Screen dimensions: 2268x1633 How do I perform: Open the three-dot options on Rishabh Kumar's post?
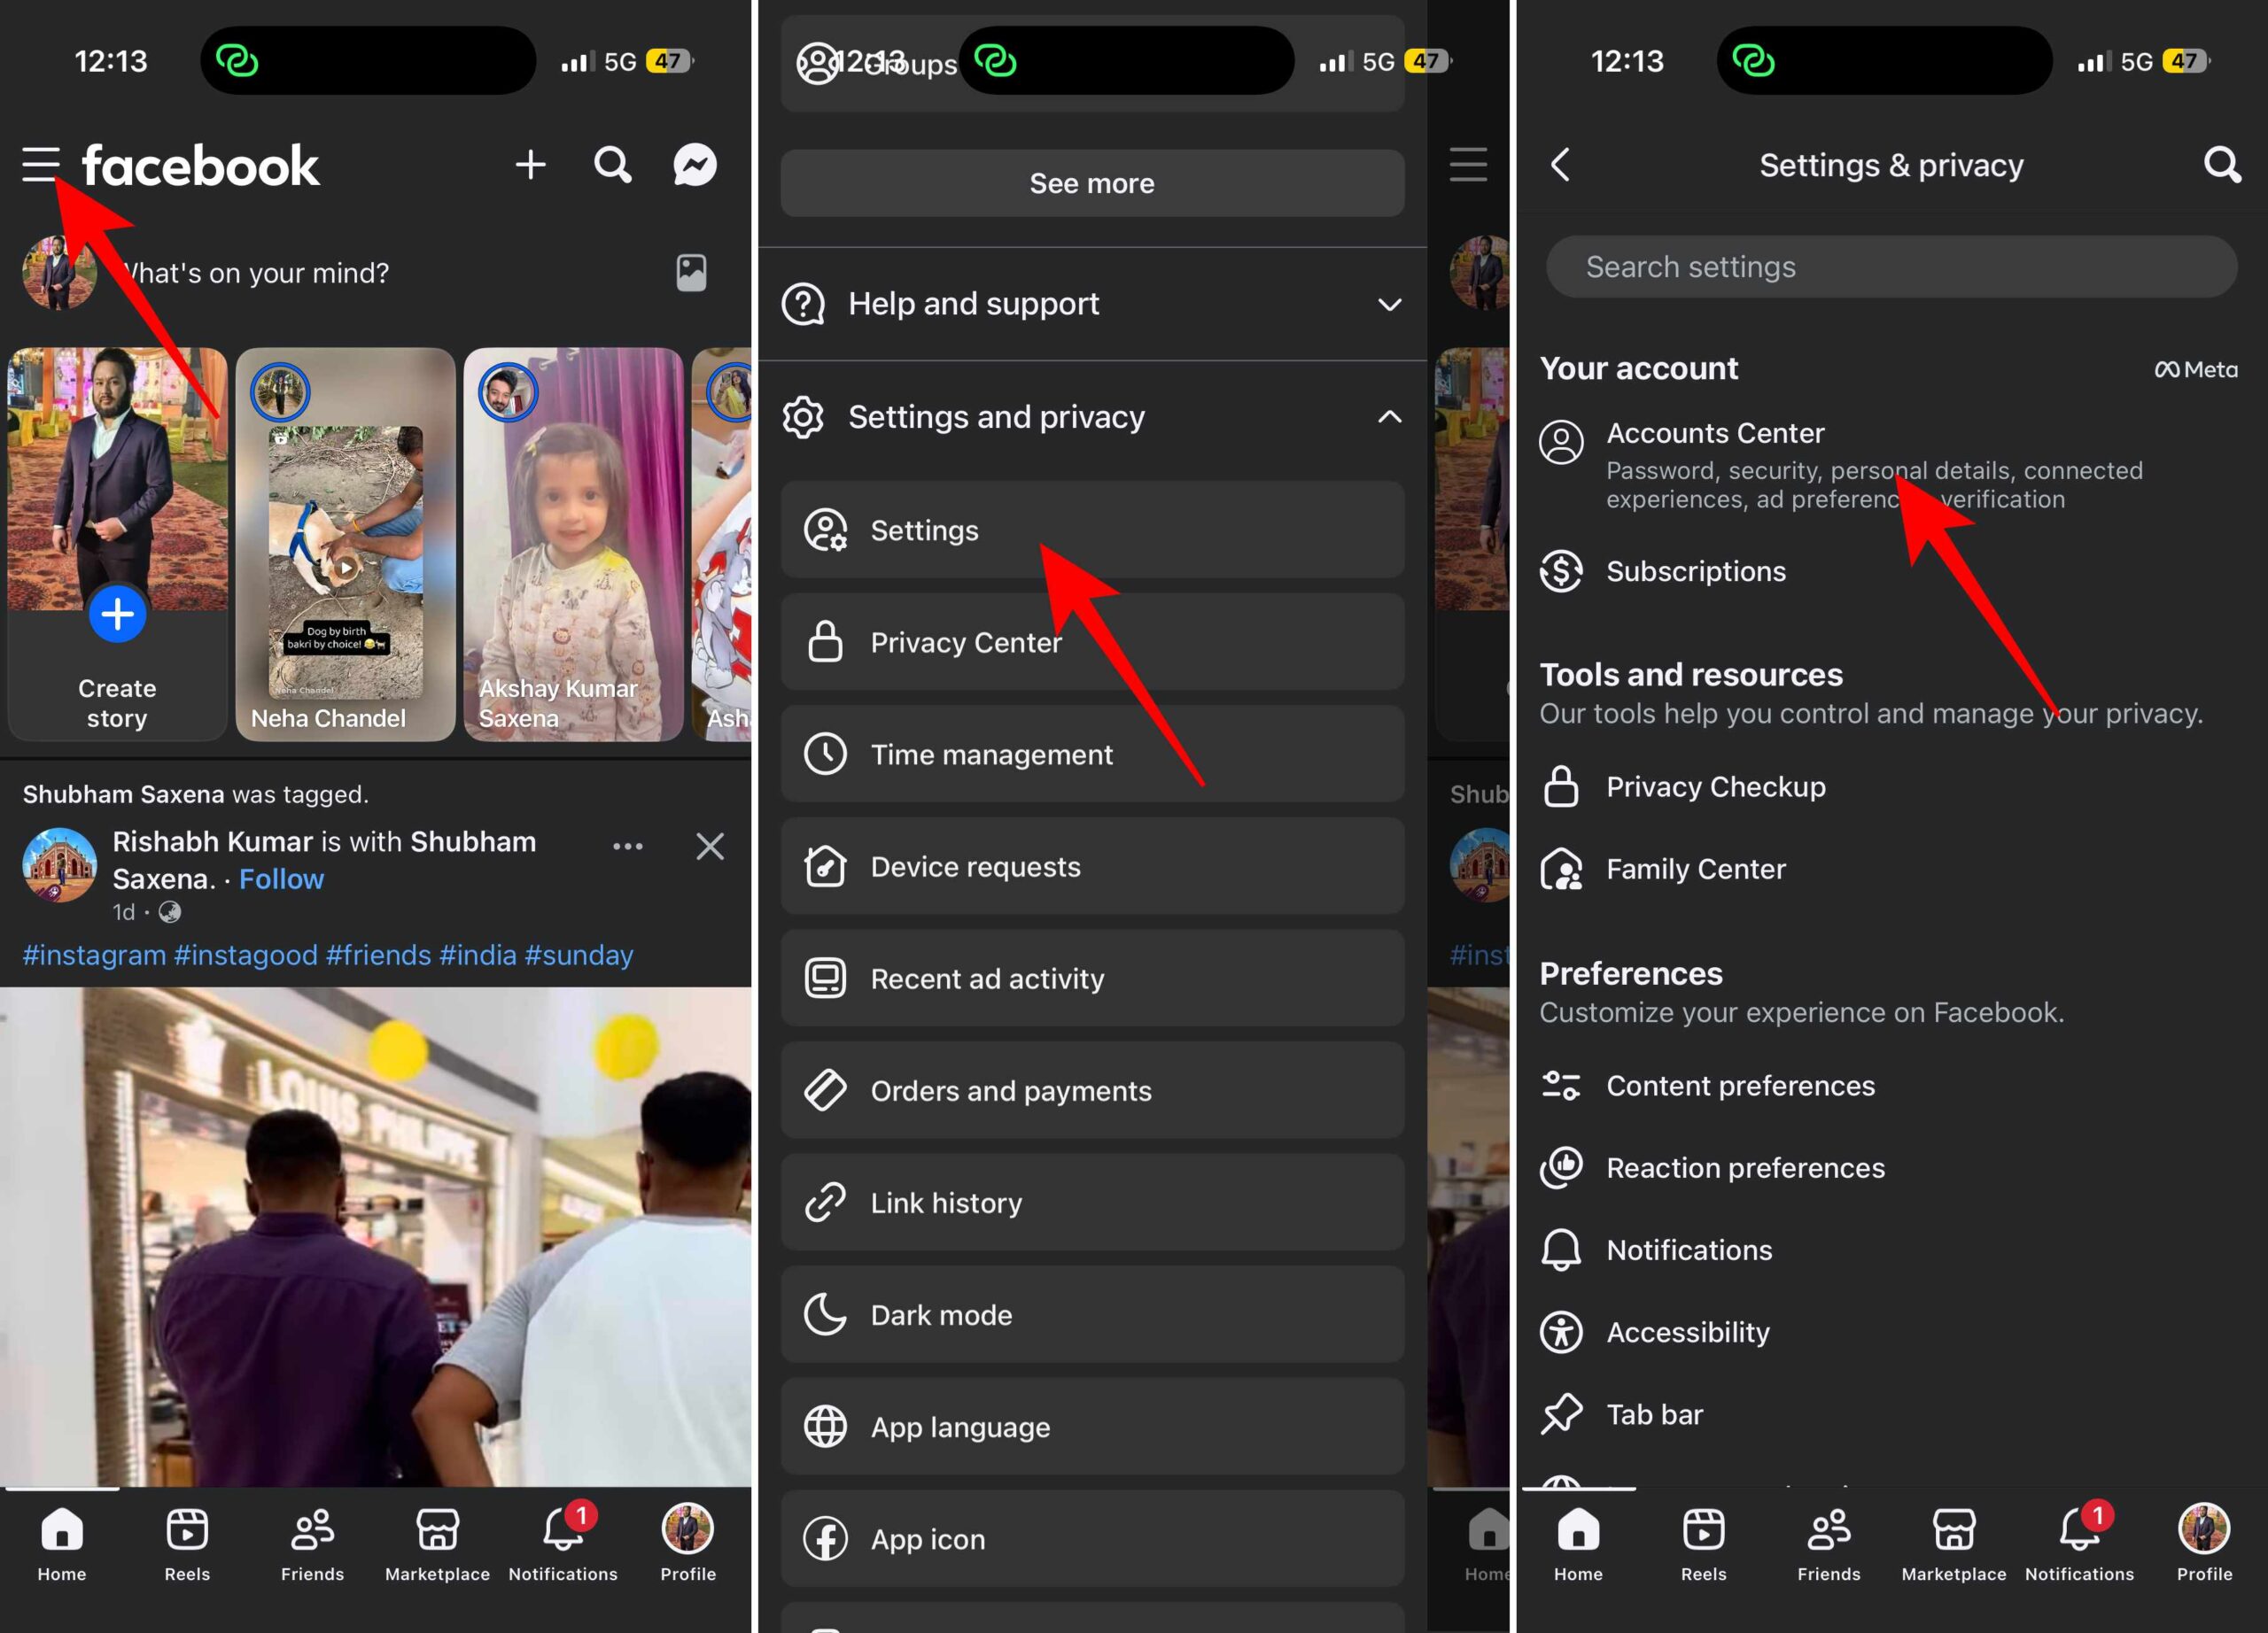(x=628, y=847)
